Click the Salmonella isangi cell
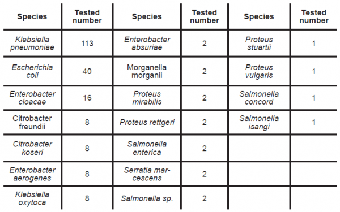This screenshot has height=212, width=340. (259, 122)
